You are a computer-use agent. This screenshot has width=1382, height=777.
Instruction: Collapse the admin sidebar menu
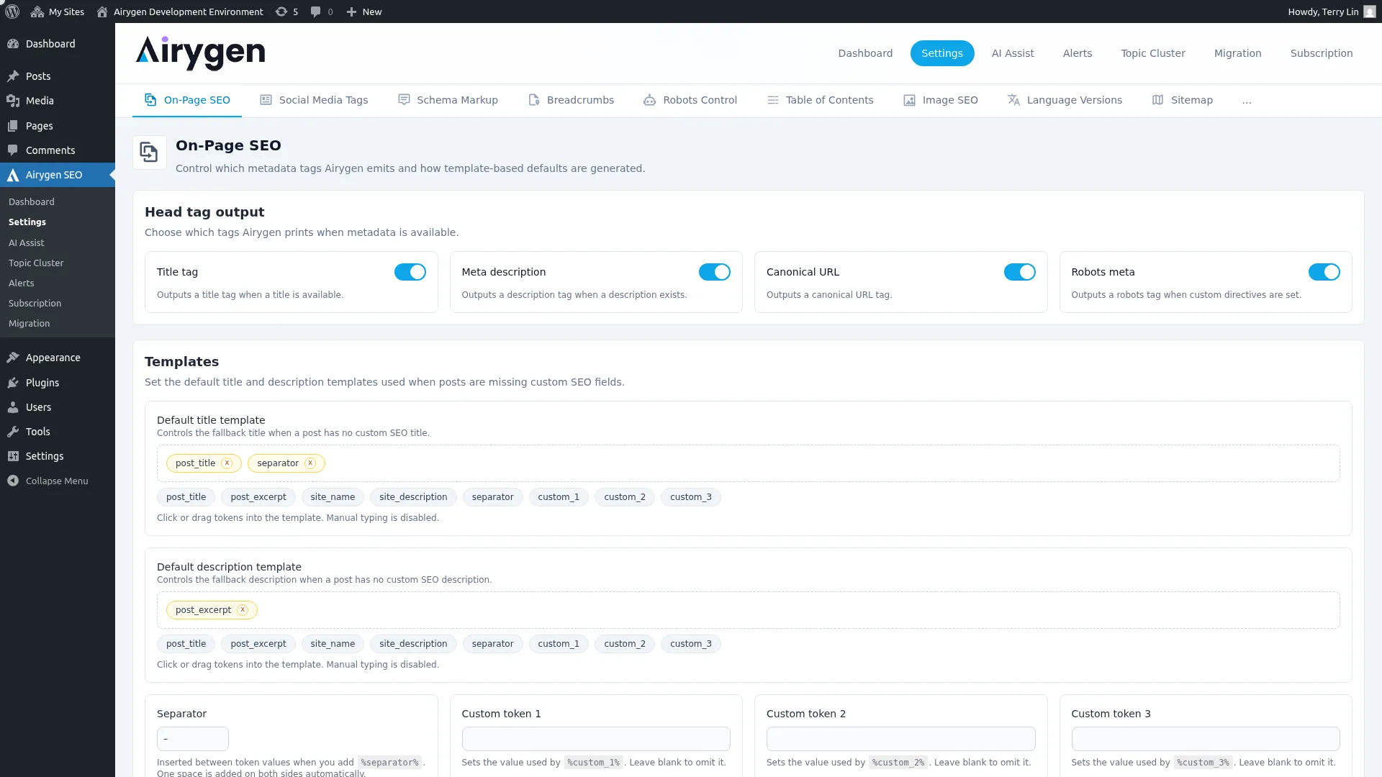point(58,481)
